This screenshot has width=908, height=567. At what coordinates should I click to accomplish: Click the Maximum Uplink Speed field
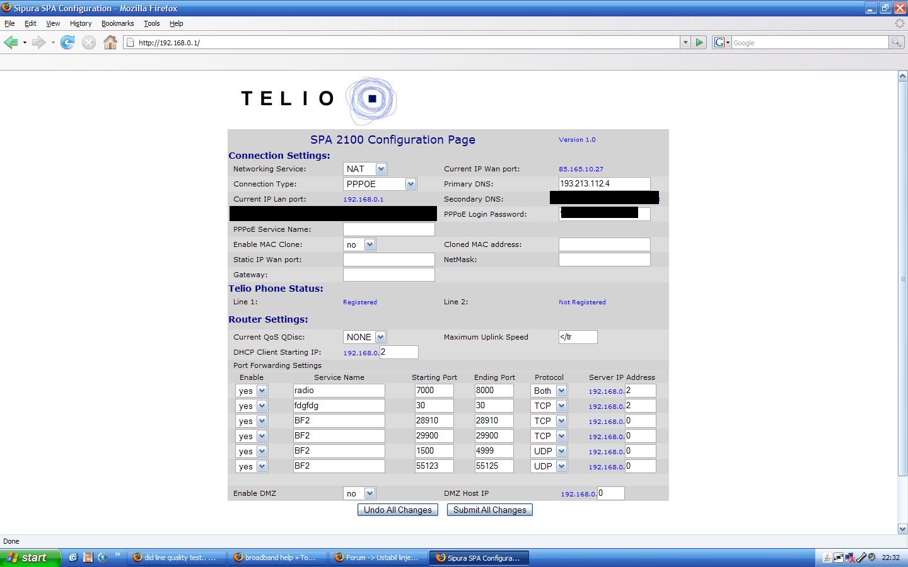pyautogui.click(x=578, y=337)
